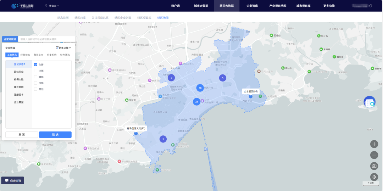The width and height of the screenshot is (383, 191).
Task: Zoom in with the plus map button
Action: click(x=374, y=144)
